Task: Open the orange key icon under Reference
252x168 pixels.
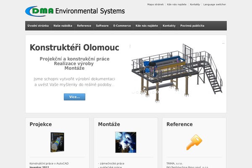Action: point(194,142)
